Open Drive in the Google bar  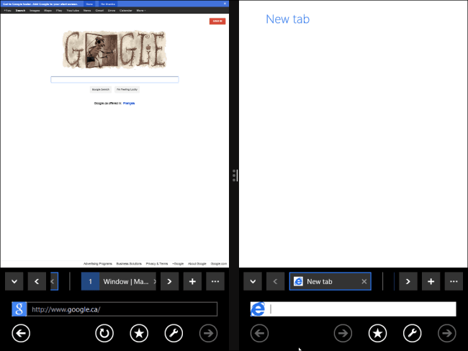tap(112, 11)
